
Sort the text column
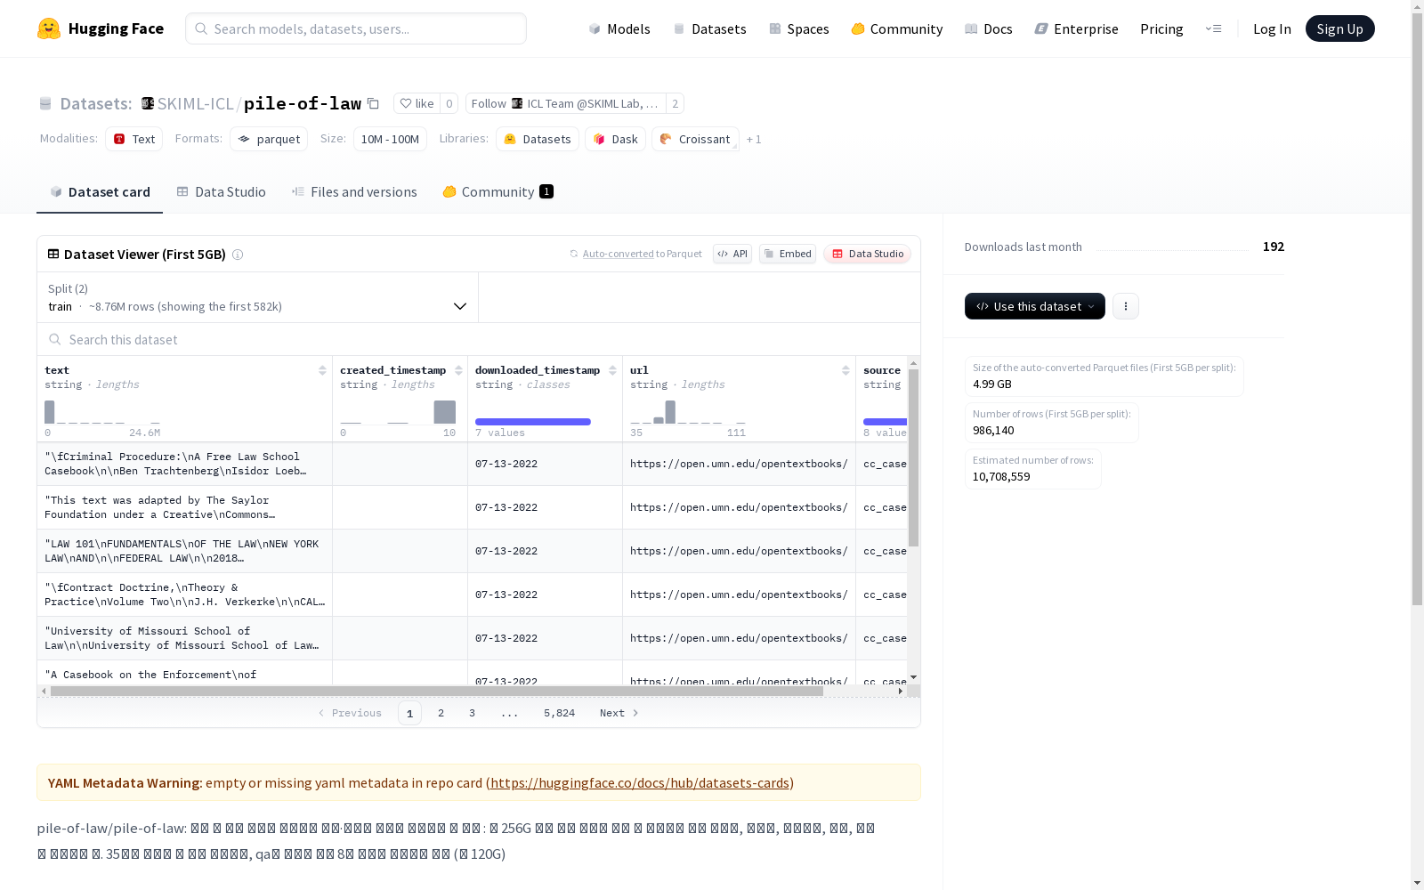point(322,370)
